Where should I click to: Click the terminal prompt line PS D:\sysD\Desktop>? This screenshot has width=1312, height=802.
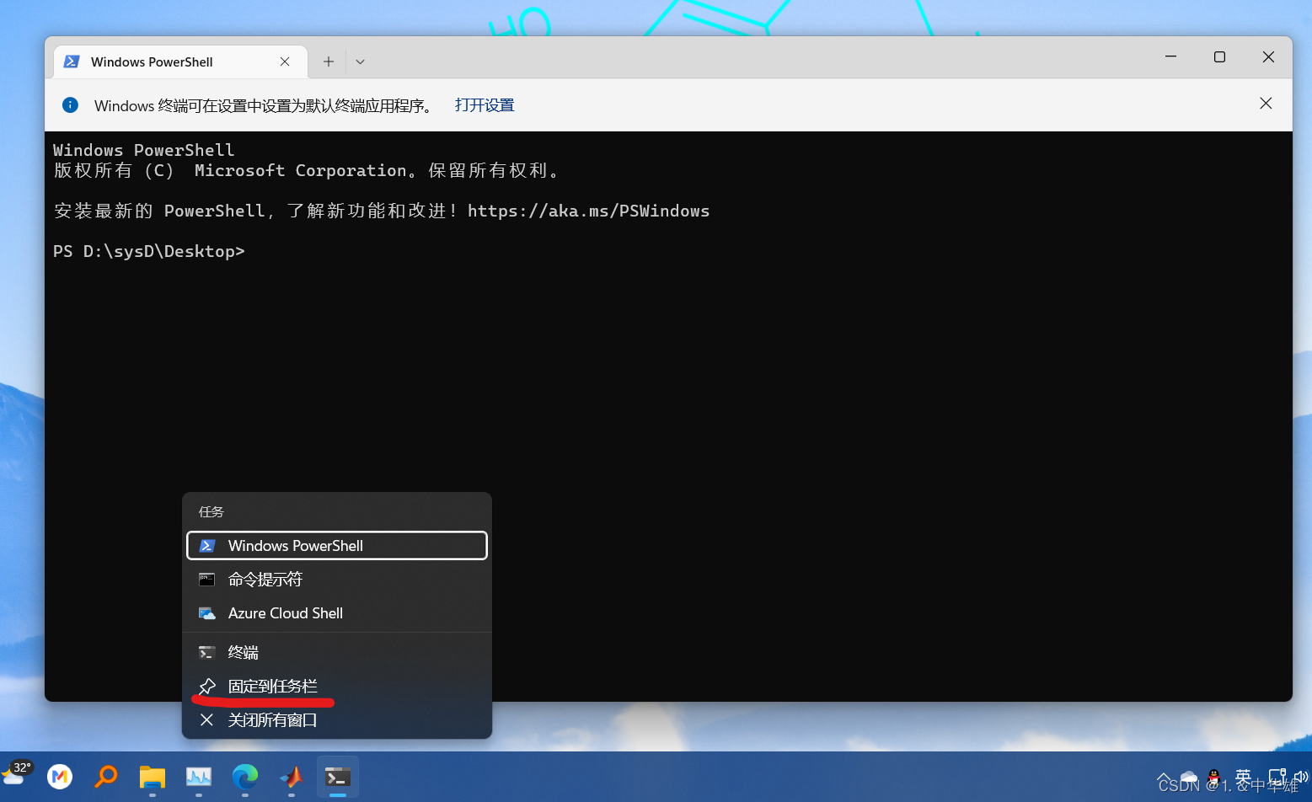click(x=149, y=251)
